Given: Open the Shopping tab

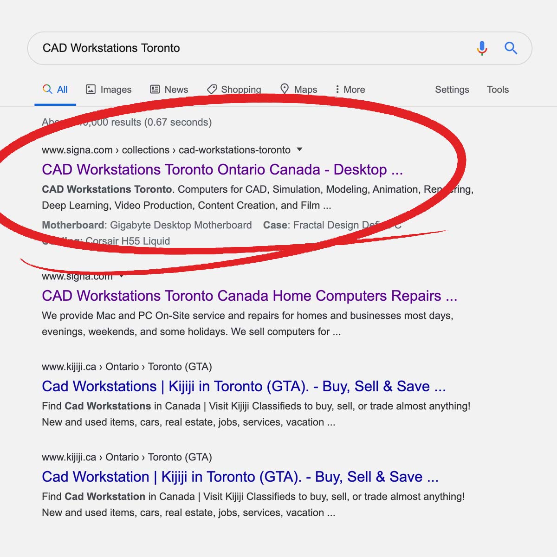Looking at the screenshot, I should [x=234, y=90].
